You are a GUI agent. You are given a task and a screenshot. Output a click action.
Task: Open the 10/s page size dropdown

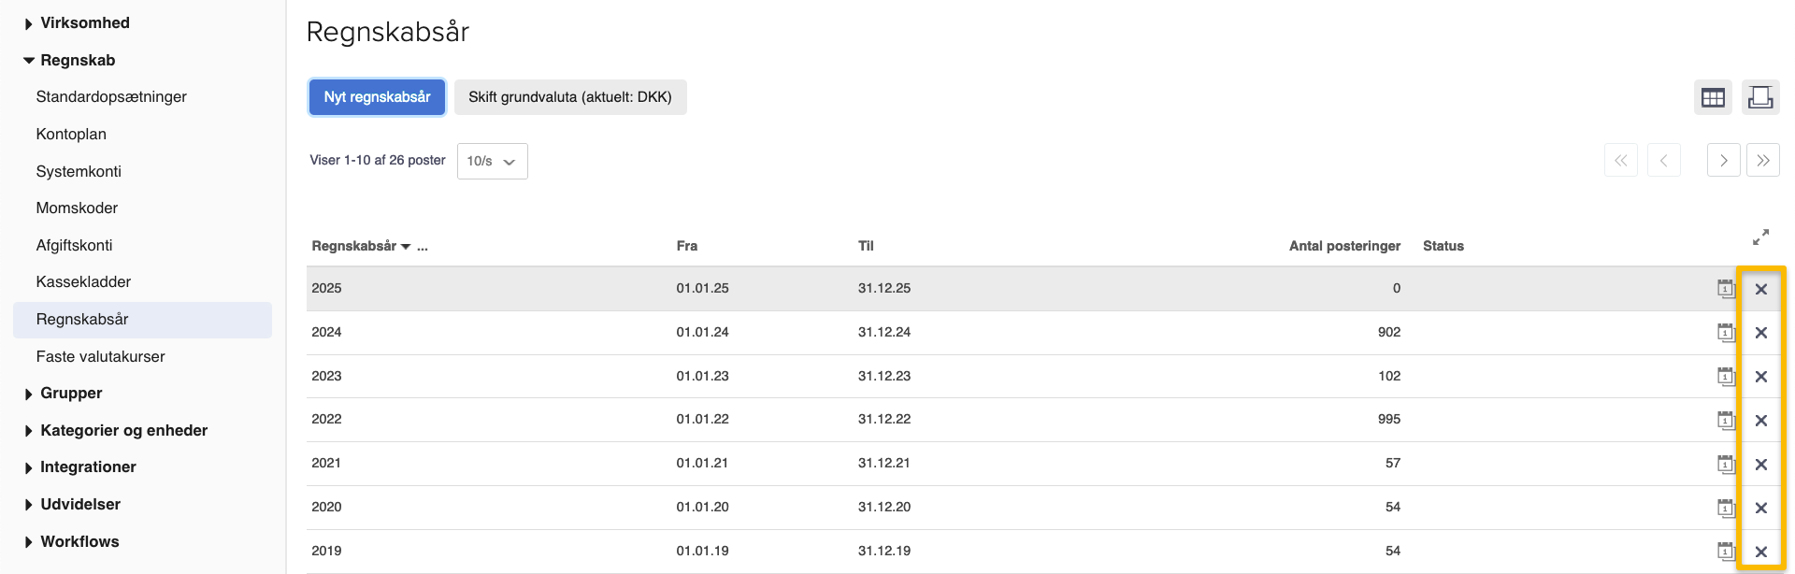492,161
